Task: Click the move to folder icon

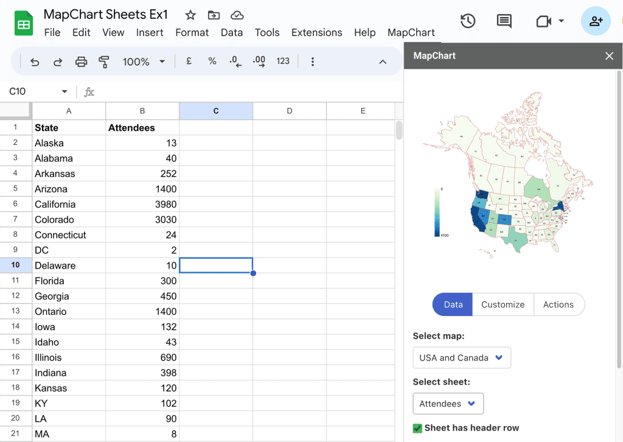Action: [x=214, y=15]
